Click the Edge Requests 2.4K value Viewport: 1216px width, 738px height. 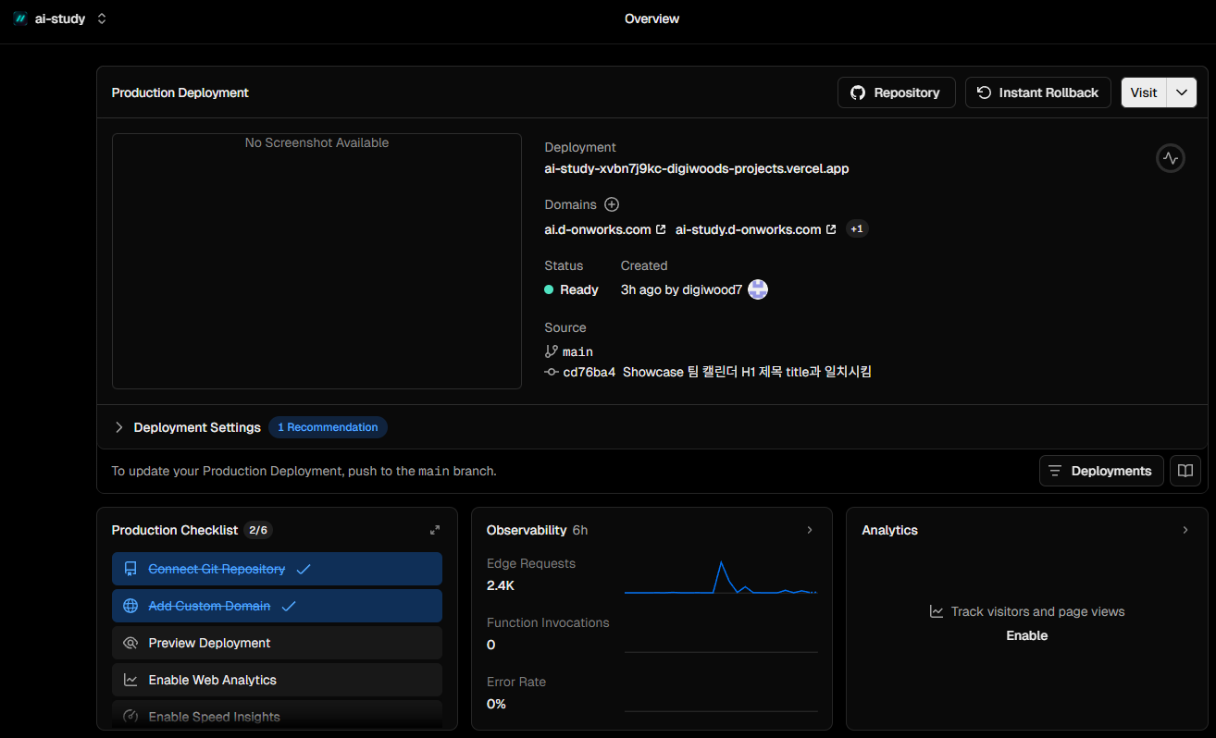coord(501,585)
